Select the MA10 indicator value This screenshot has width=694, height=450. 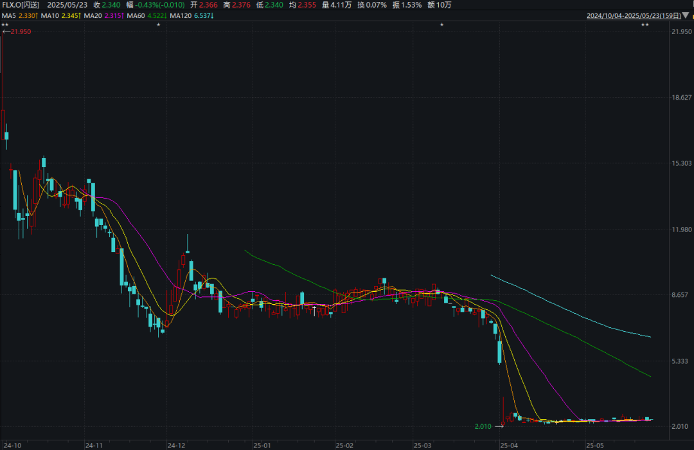(x=71, y=15)
